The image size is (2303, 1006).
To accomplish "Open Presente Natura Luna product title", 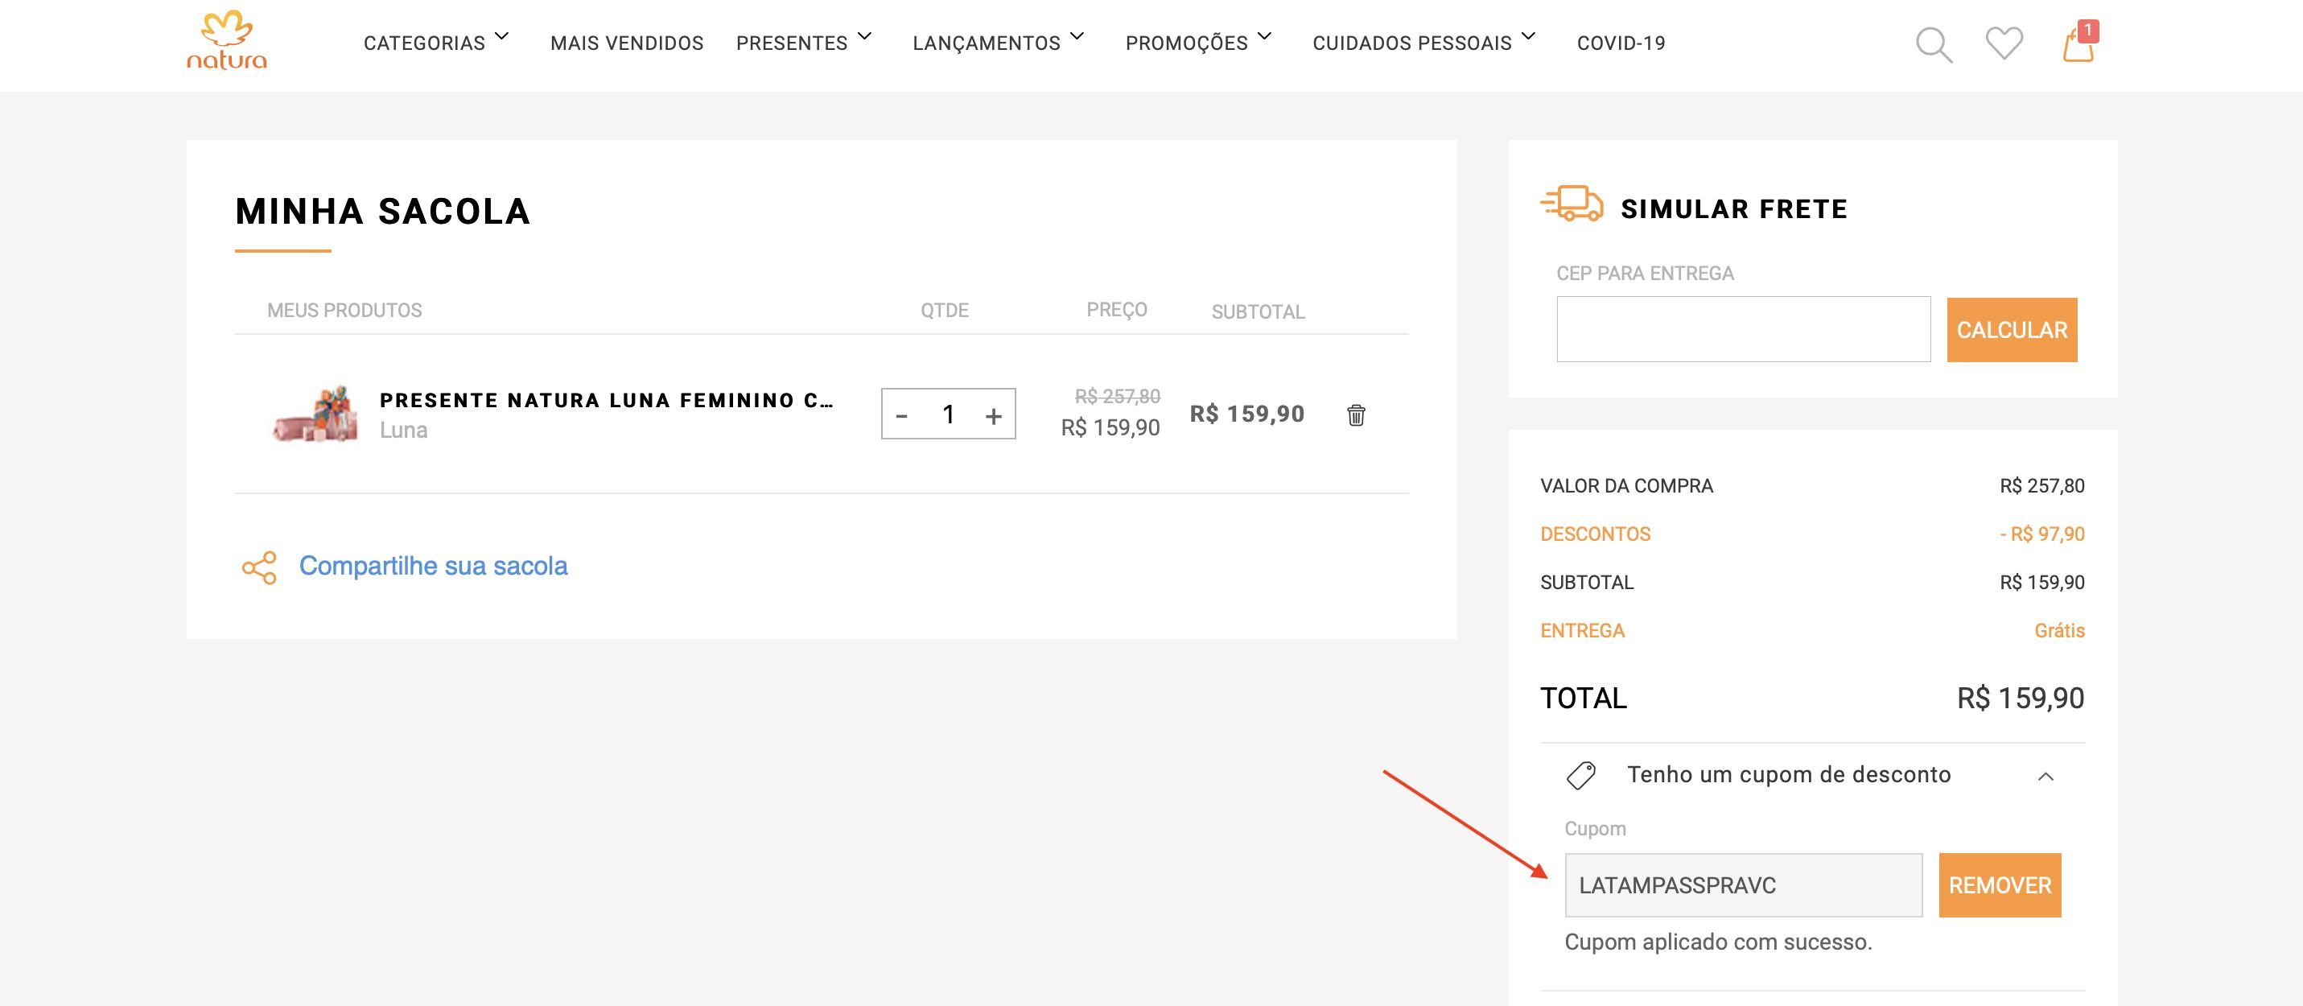I will [606, 401].
